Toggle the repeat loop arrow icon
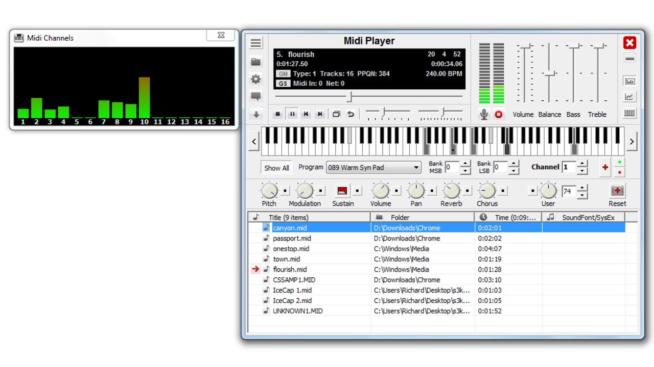This screenshot has width=654, height=367. pyautogui.click(x=351, y=114)
